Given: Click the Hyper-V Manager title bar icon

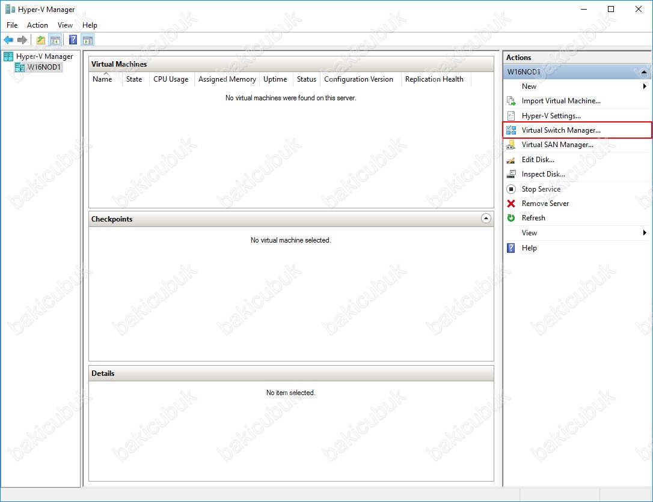Looking at the screenshot, I should coord(10,9).
